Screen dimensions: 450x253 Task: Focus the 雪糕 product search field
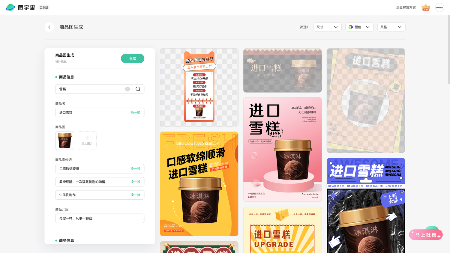(100, 89)
